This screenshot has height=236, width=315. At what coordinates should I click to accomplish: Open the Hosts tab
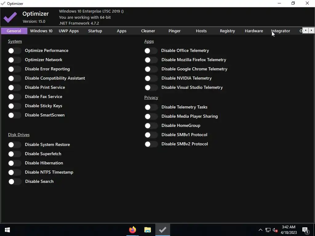click(x=201, y=31)
